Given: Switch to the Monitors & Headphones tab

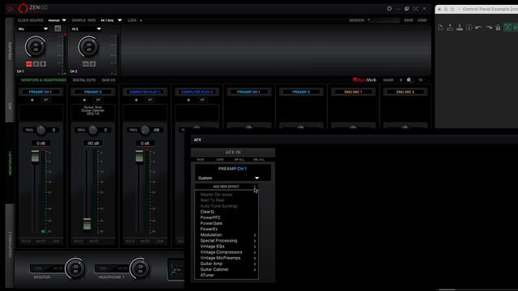Looking at the screenshot, I should (44, 80).
